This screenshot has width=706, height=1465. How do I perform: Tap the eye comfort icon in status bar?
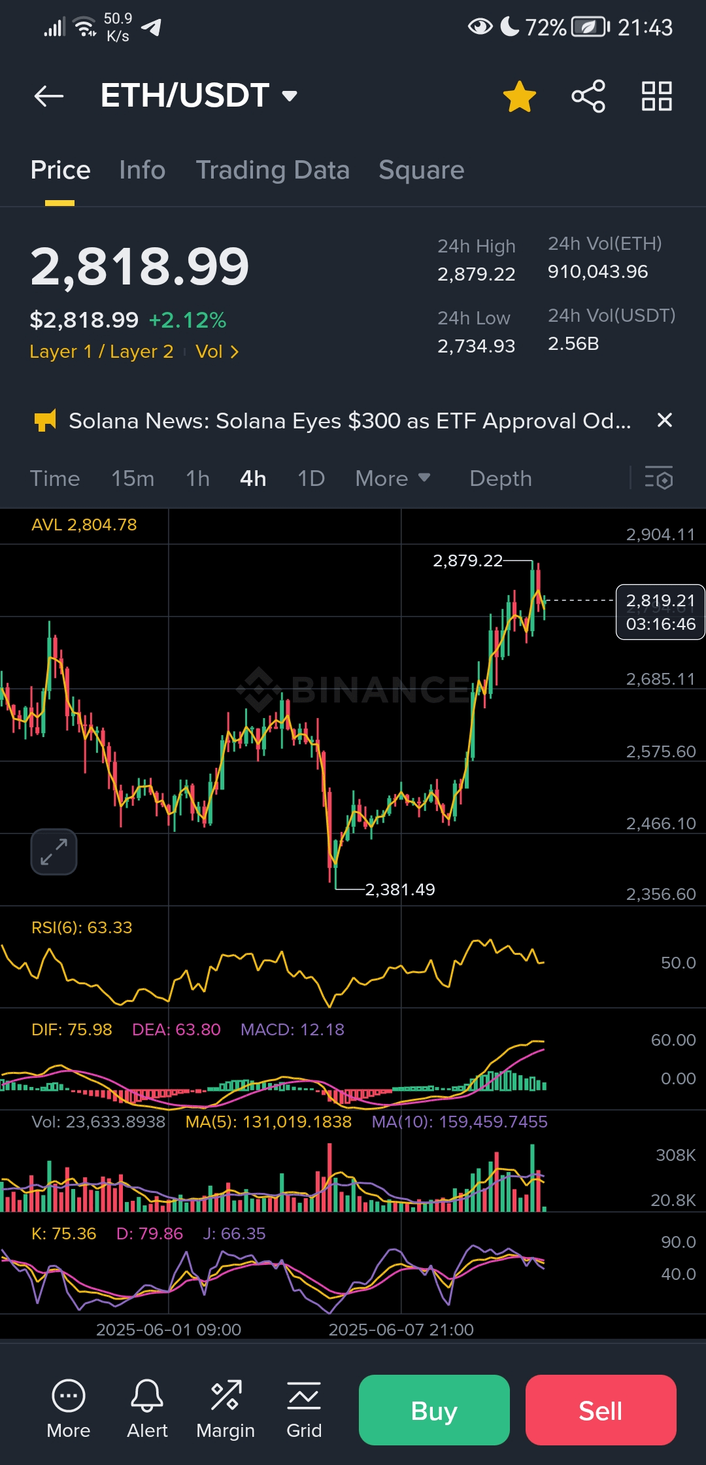[480, 27]
